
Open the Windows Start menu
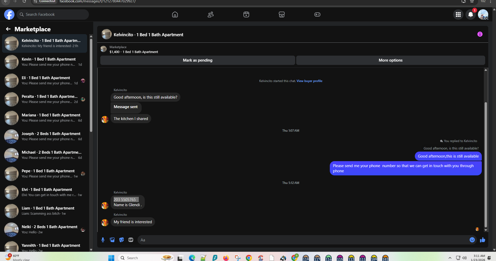[111, 258]
